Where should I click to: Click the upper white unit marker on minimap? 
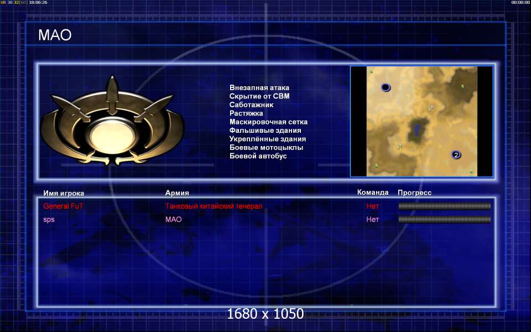pyautogui.click(x=431, y=108)
